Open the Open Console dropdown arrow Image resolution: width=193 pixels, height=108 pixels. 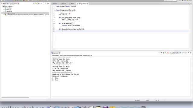click(187, 53)
